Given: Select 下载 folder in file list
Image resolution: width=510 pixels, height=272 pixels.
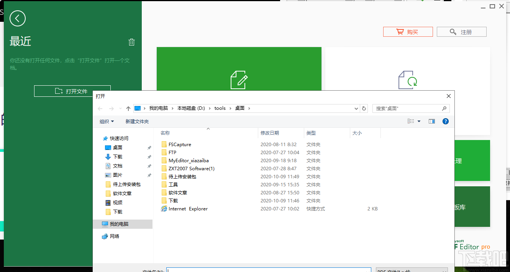Looking at the screenshot, I should tap(173, 201).
